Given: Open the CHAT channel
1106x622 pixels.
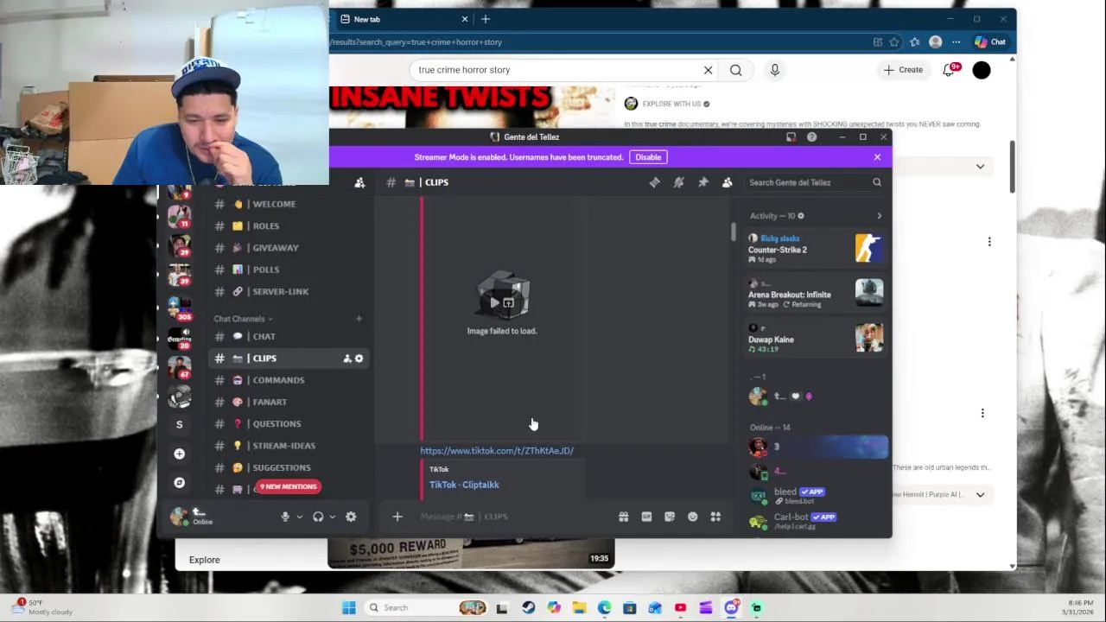Looking at the screenshot, I should (x=289, y=337).
